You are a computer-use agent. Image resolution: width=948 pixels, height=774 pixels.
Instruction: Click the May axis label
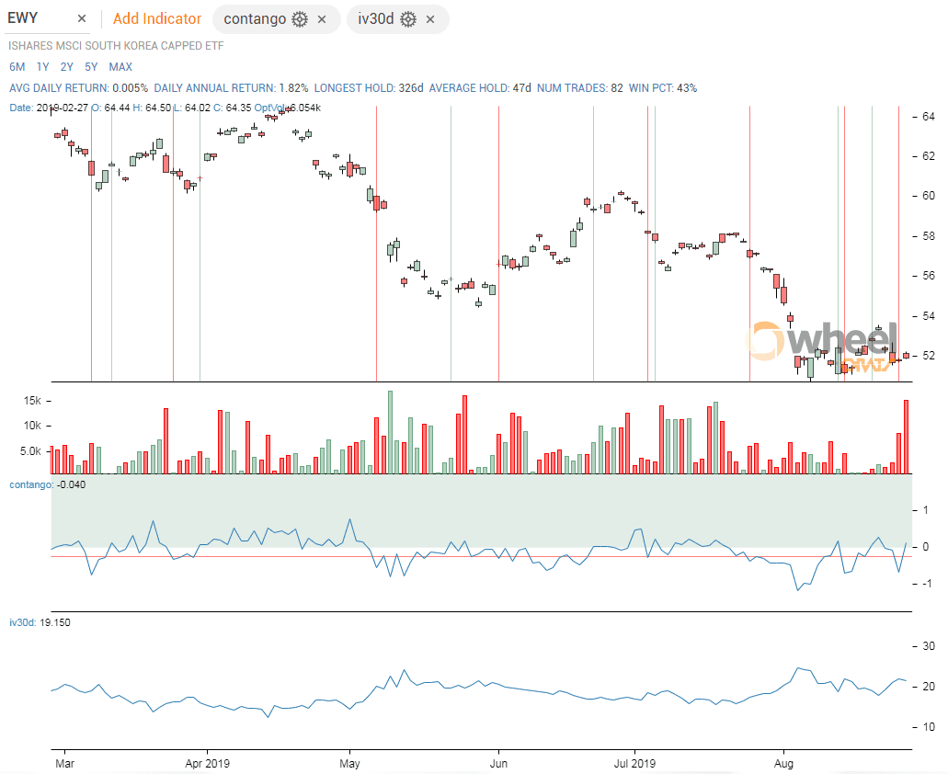pyautogui.click(x=349, y=763)
